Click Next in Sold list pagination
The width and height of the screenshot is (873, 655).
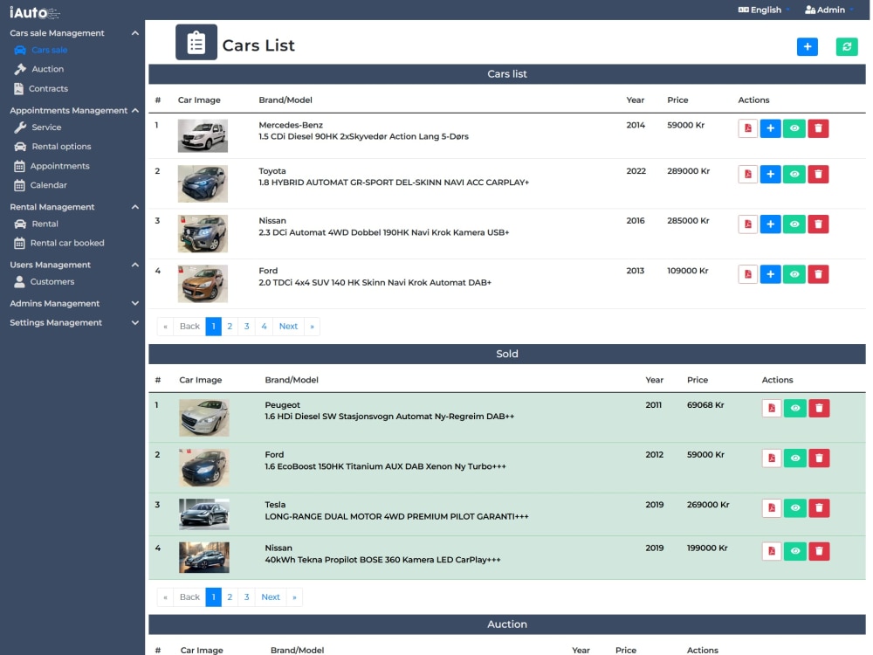271,597
